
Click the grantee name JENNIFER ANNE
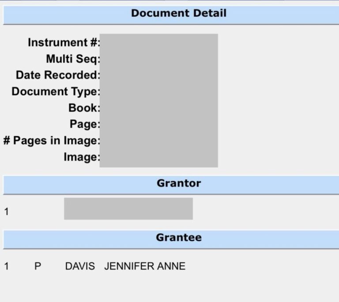tap(145, 266)
